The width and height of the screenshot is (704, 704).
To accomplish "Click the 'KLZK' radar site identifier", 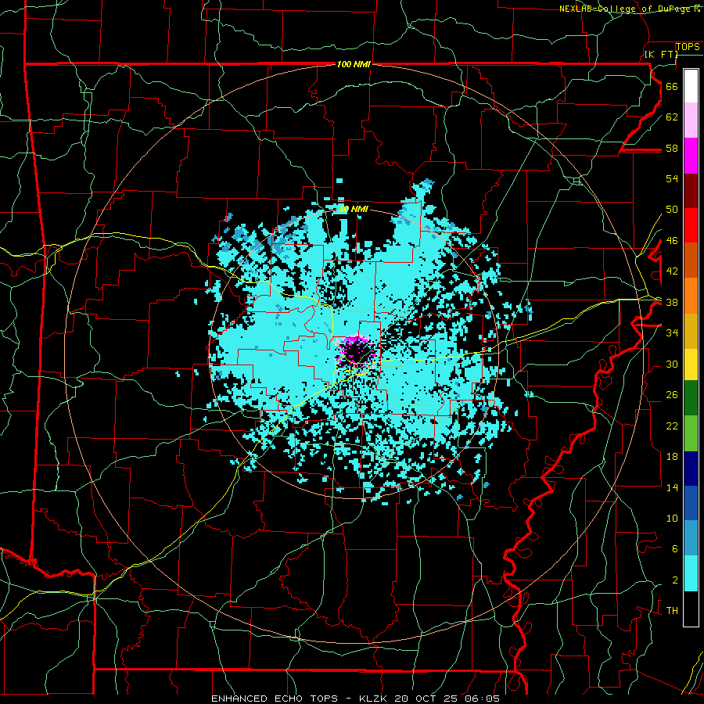I will (x=375, y=699).
